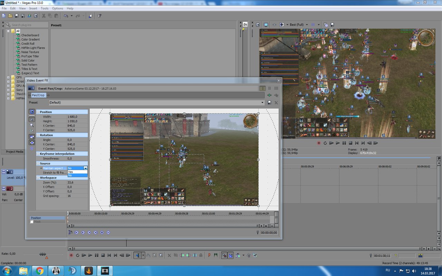Click Save Preset icon in Video Event FX
The width and height of the screenshot is (442, 276).
pyautogui.click(x=269, y=103)
